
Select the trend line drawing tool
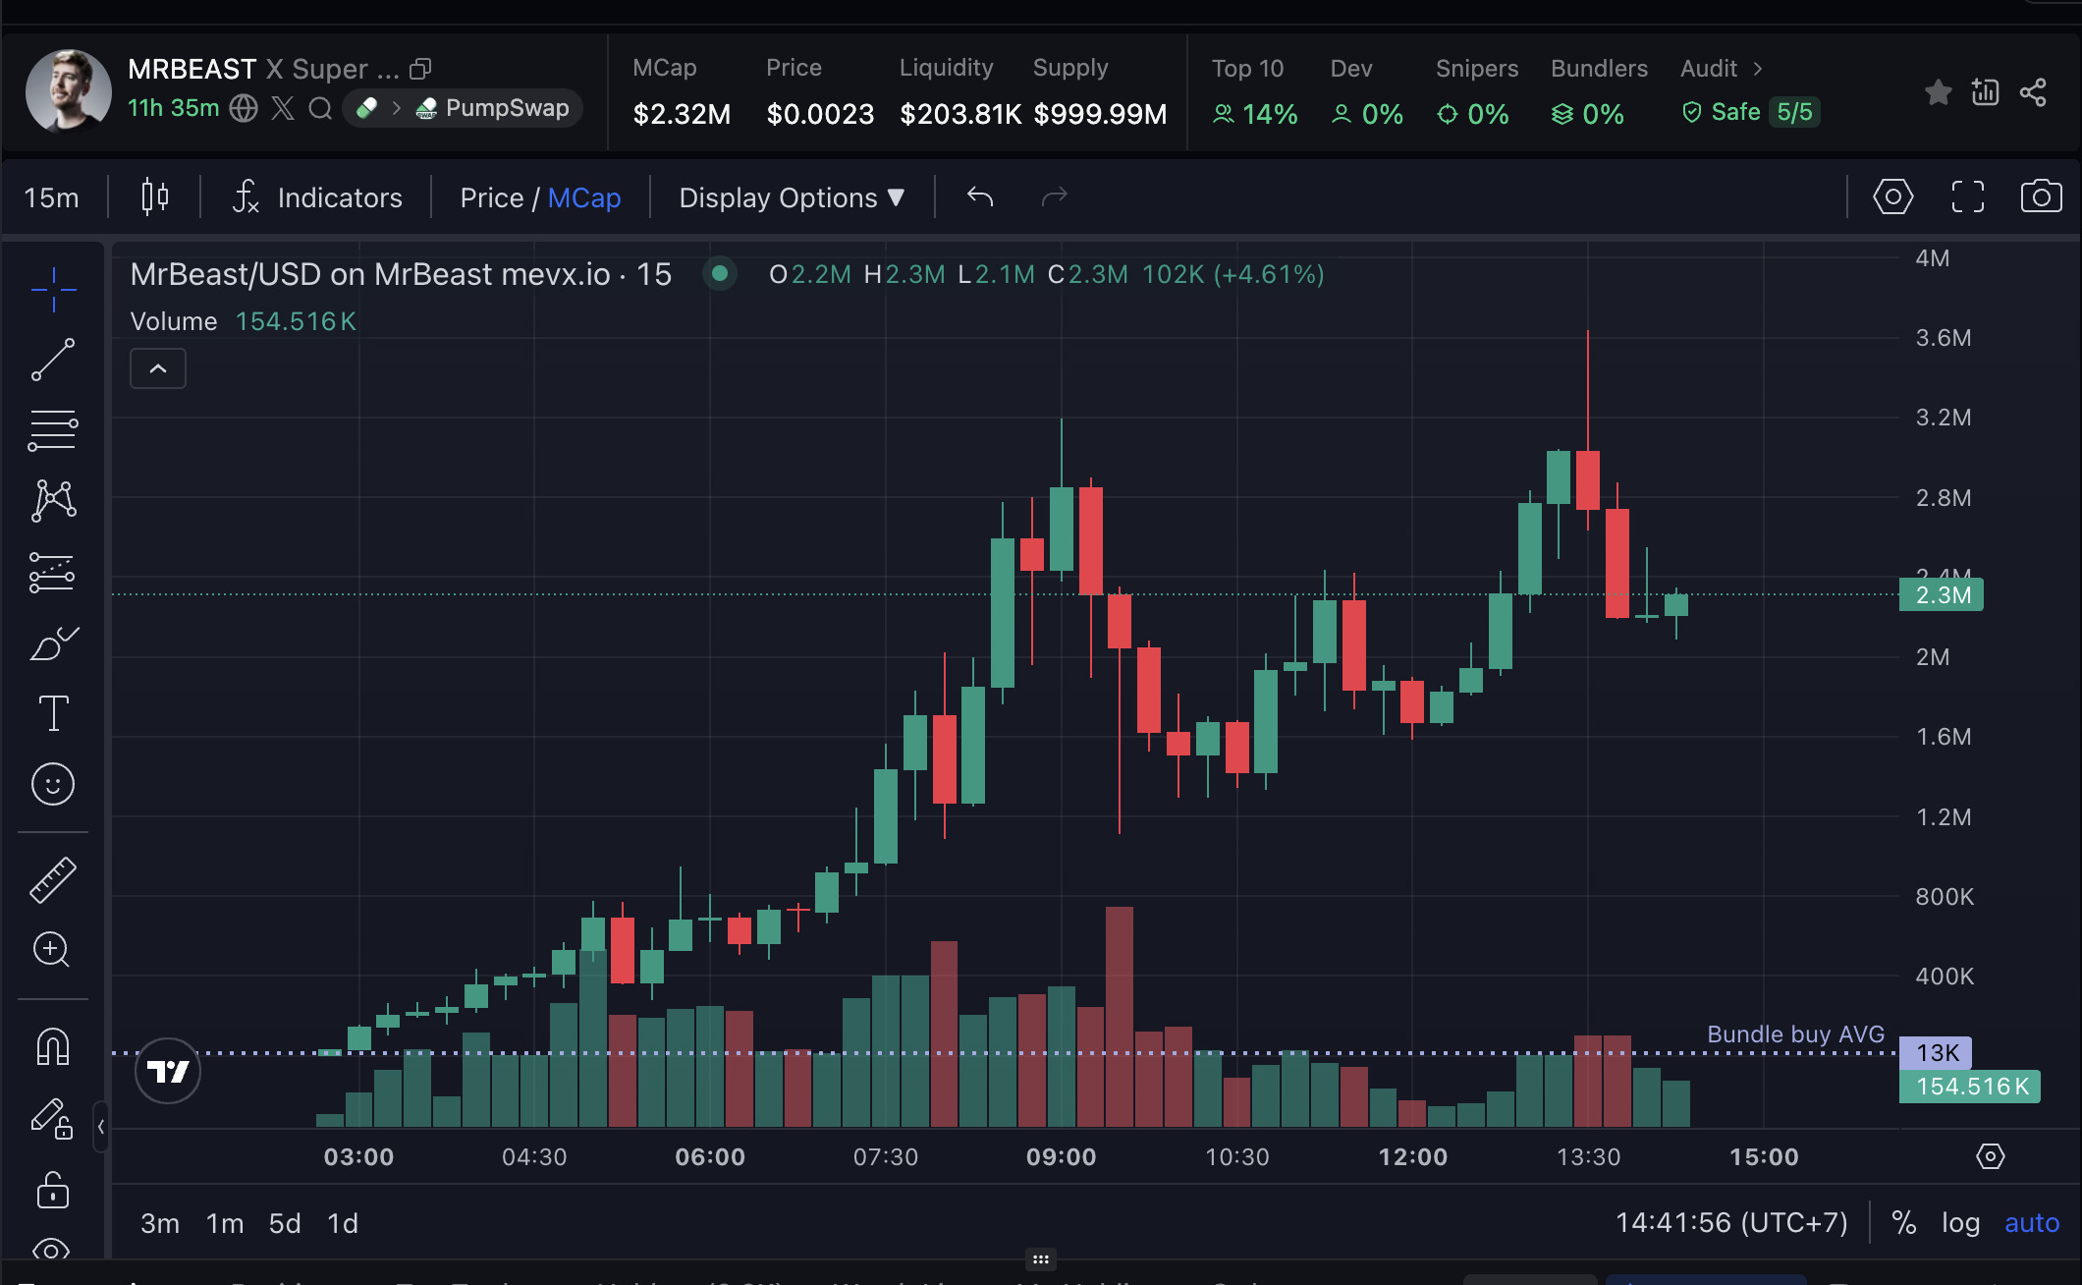(x=53, y=360)
